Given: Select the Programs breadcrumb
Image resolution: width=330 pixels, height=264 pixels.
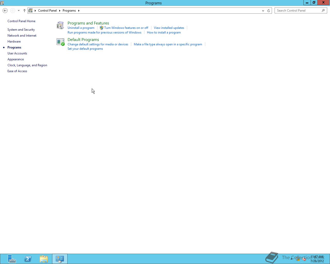Looking at the screenshot, I should (x=69, y=11).
